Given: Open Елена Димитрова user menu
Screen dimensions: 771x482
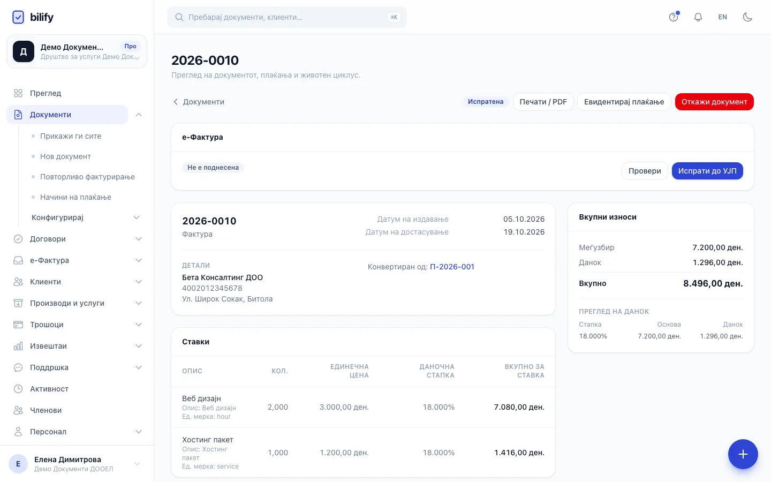Looking at the screenshot, I should pyautogui.click(x=77, y=464).
